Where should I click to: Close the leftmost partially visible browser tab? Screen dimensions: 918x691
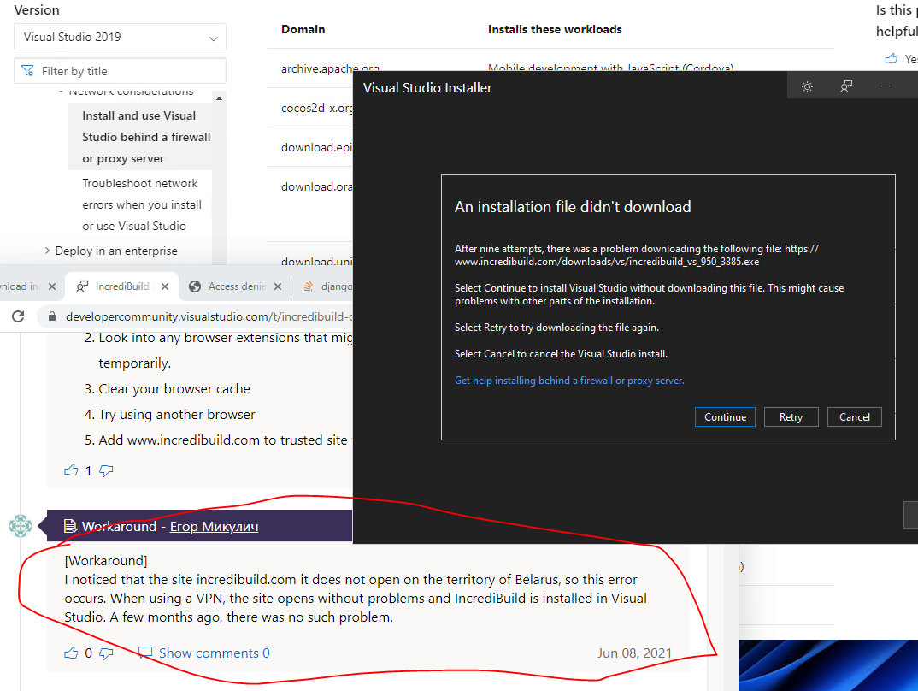[52, 286]
